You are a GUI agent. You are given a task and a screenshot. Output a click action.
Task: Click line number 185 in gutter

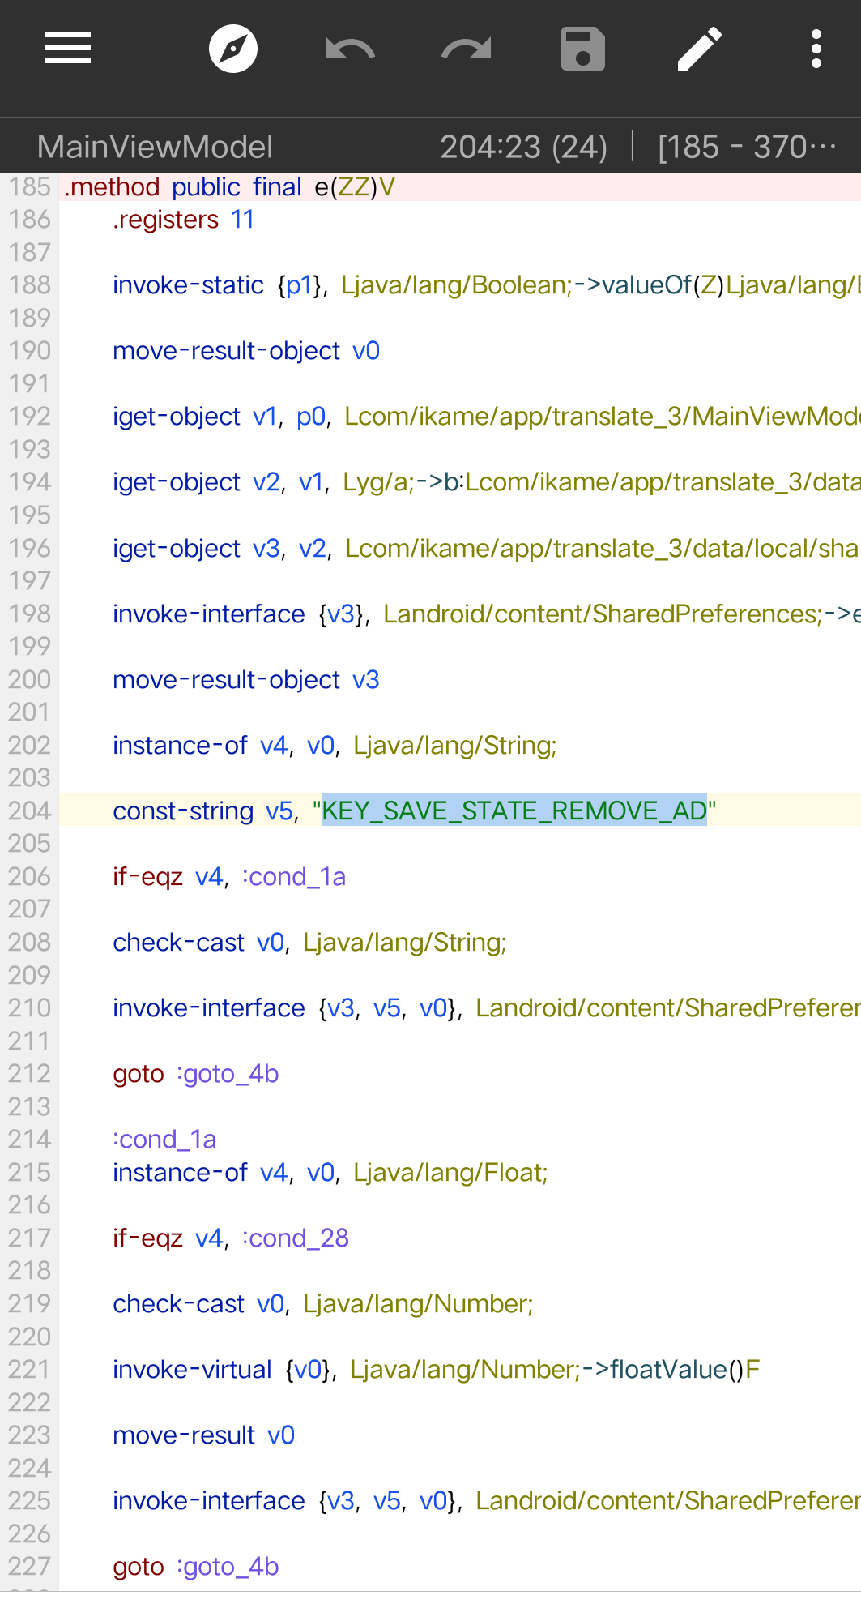pos(30,186)
